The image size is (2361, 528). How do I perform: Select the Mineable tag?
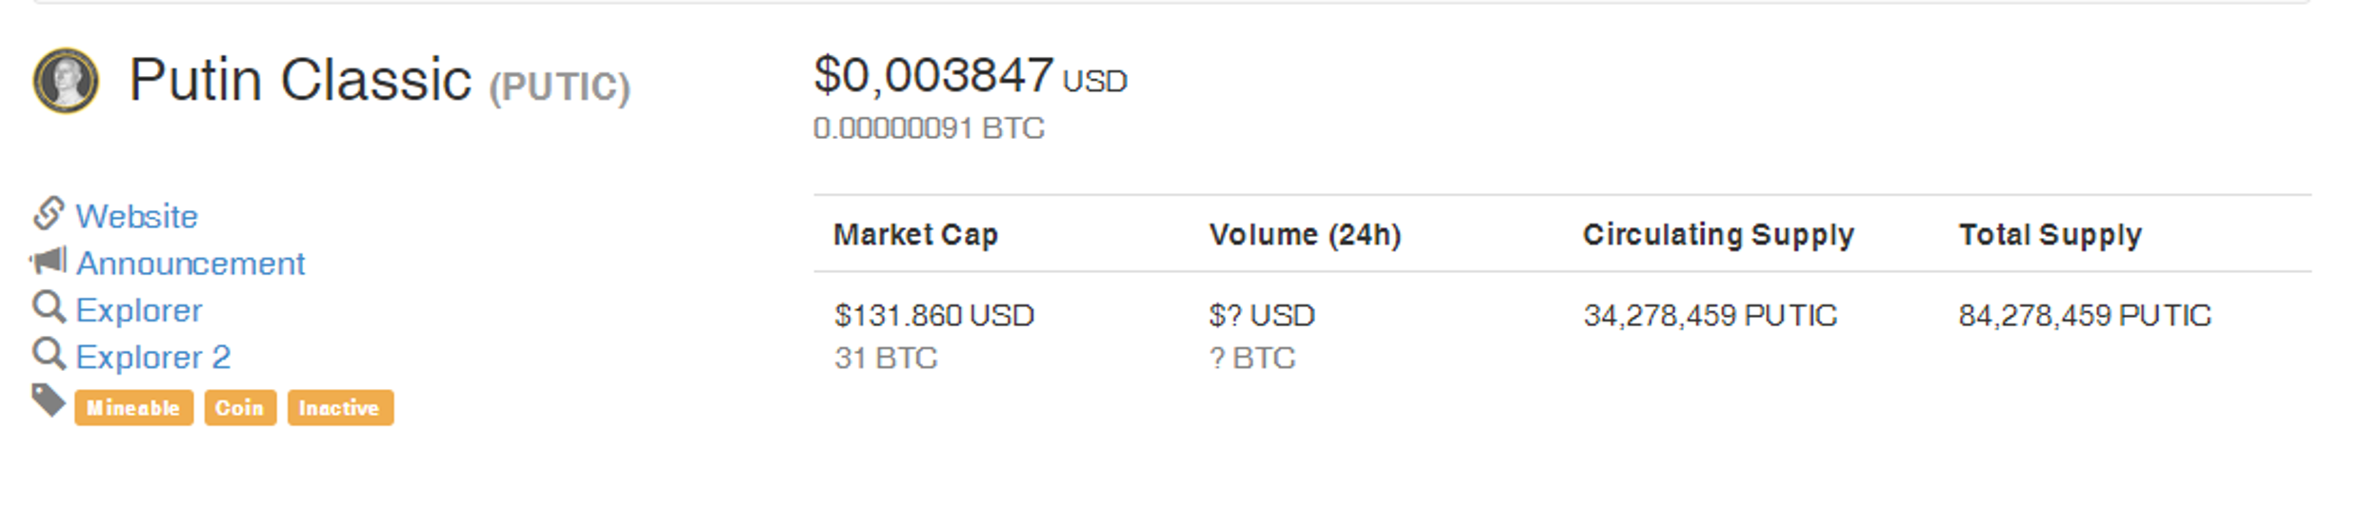[133, 407]
